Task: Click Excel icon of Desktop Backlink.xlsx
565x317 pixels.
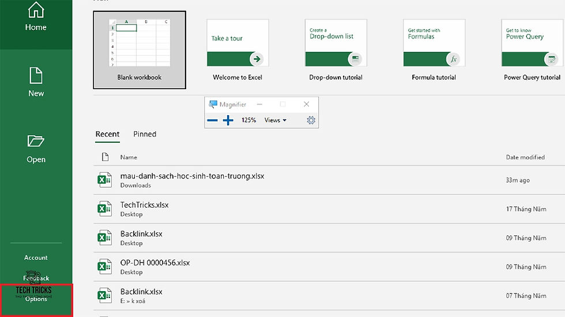Action: point(104,238)
